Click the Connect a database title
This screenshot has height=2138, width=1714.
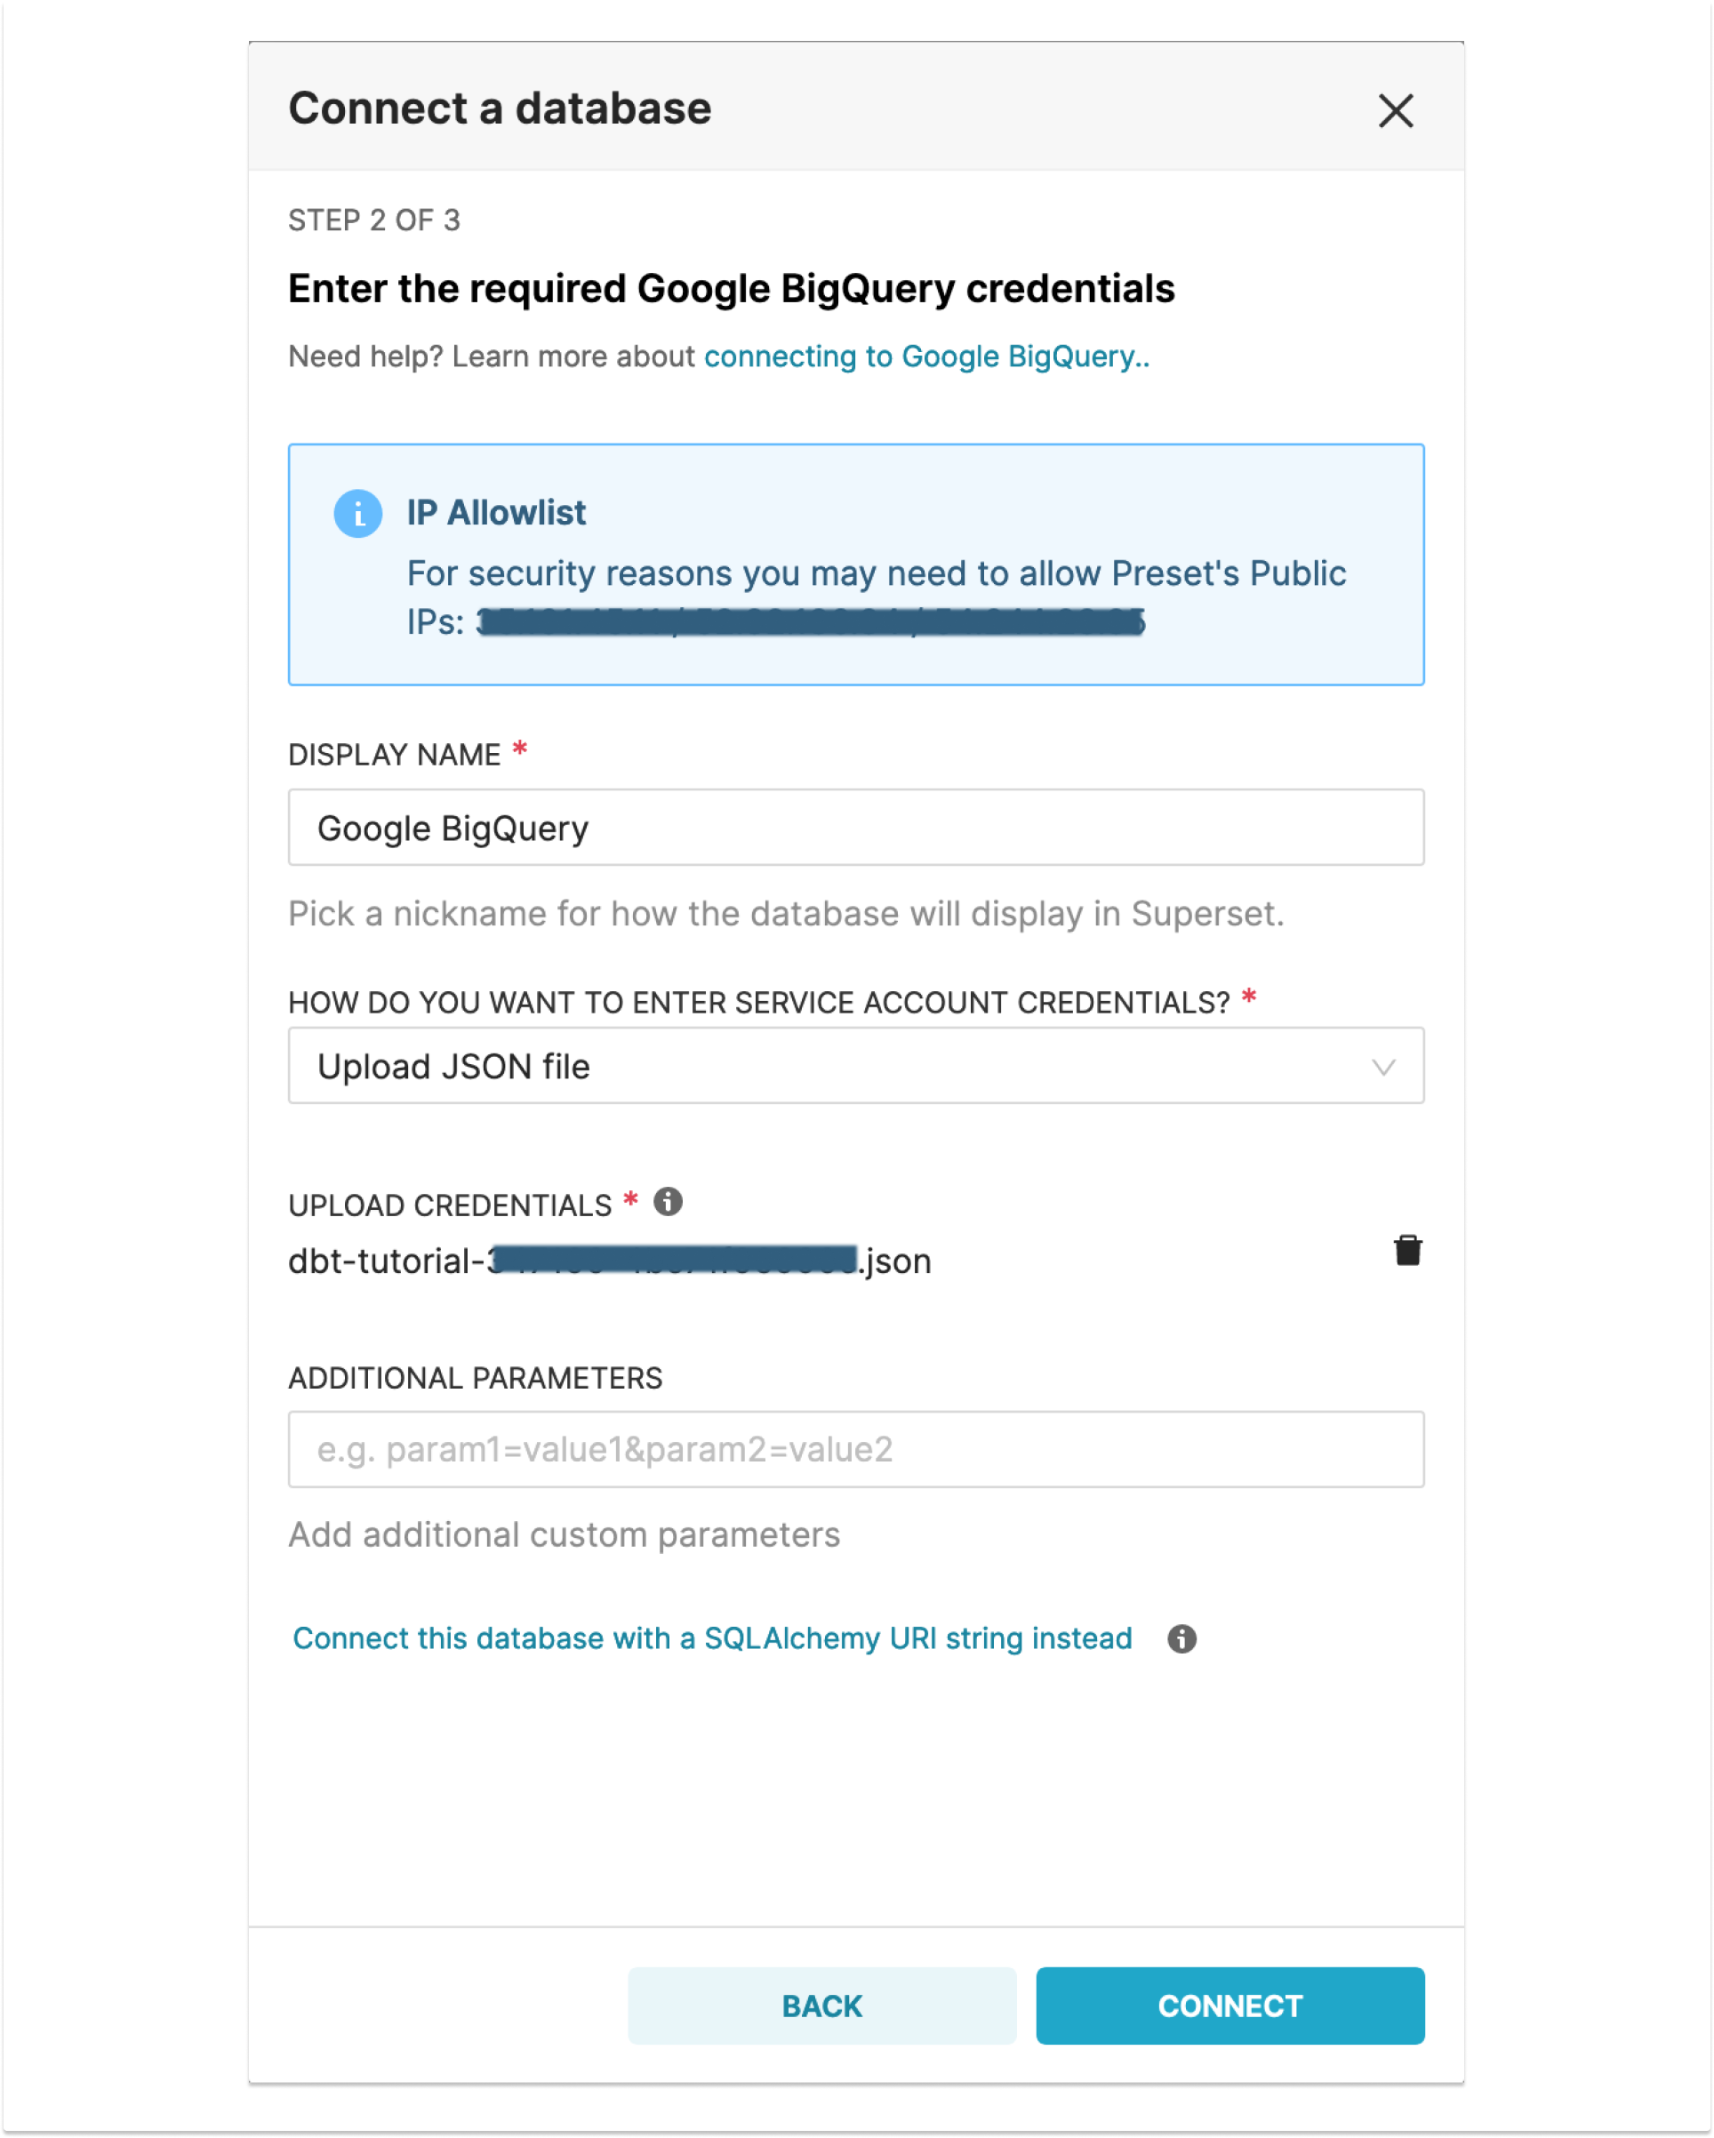tap(500, 109)
